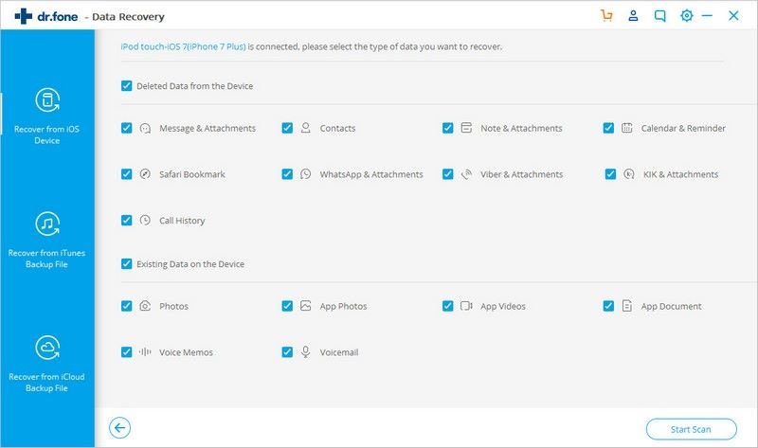The height and width of the screenshot is (448, 758).
Task: Open the user account icon
Action: [633, 16]
